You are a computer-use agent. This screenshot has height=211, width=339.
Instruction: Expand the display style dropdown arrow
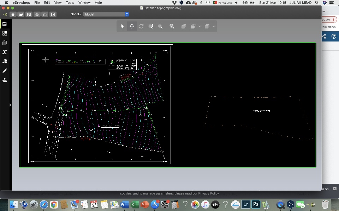click(214, 26)
